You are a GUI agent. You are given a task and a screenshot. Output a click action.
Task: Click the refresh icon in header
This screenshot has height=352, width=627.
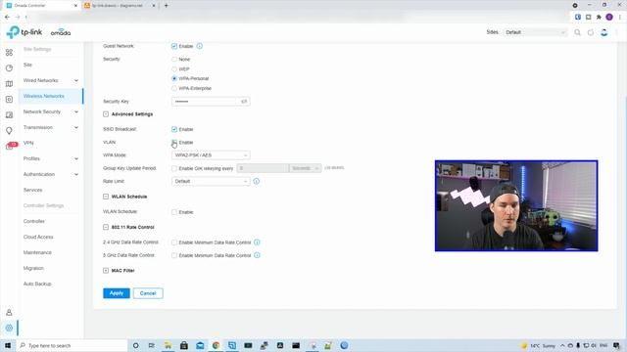(x=591, y=32)
